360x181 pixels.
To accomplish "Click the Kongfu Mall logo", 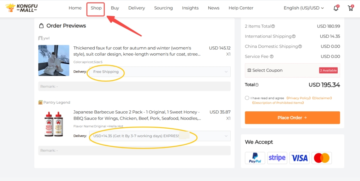I will point(22,8).
